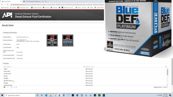
Task: Open the Bookmarks star bookmark
Action: pyautogui.click(x=5, y=8)
